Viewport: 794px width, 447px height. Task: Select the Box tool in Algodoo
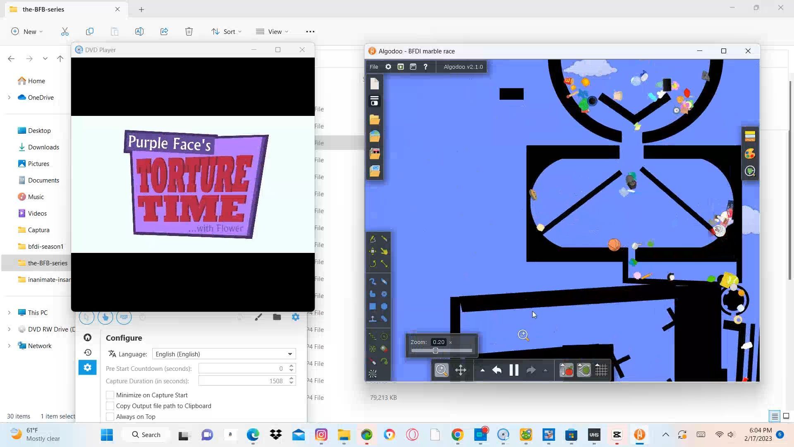tap(373, 307)
